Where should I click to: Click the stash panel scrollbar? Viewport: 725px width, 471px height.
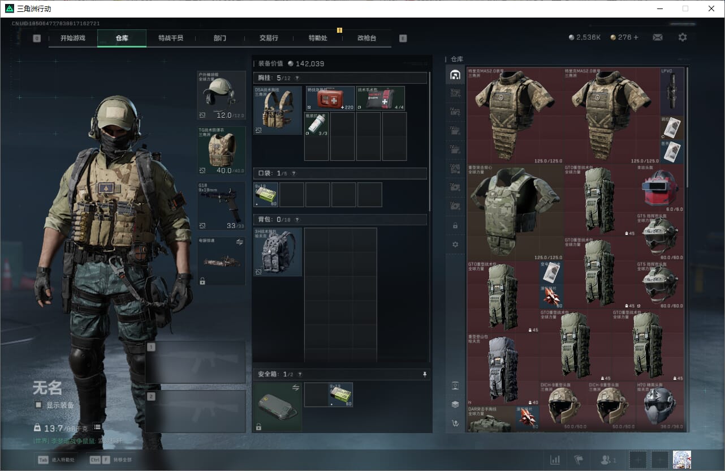point(687,127)
